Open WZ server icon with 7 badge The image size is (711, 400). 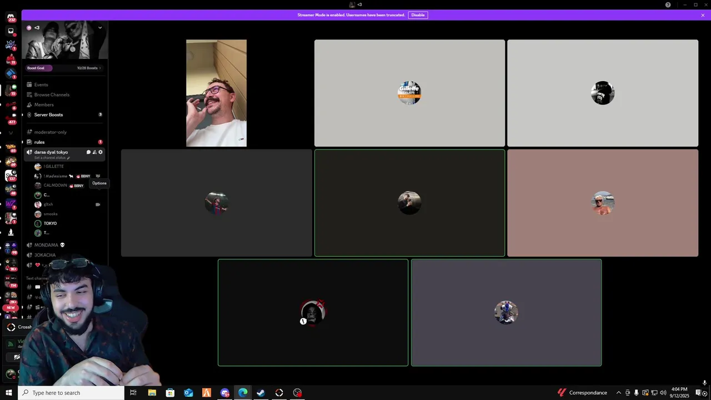[11, 204]
